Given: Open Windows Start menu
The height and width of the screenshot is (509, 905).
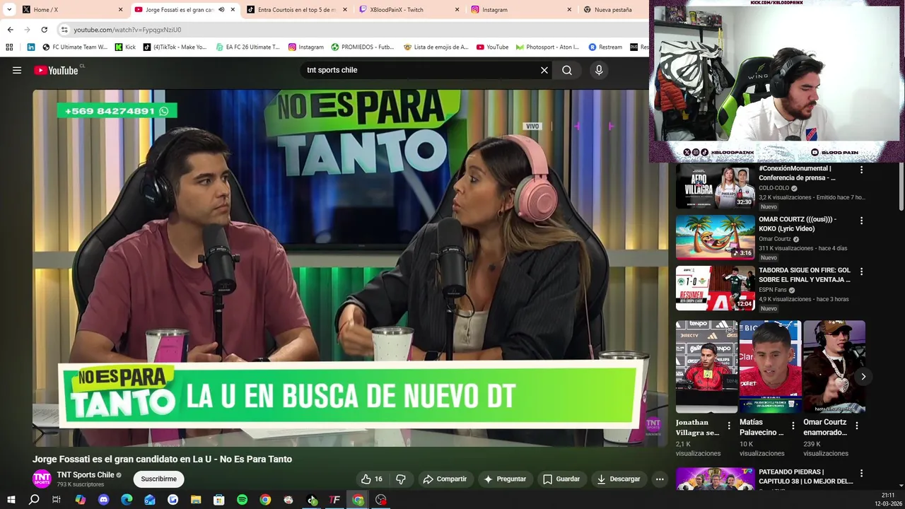Looking at the screenshot, I should coord(11,500).
